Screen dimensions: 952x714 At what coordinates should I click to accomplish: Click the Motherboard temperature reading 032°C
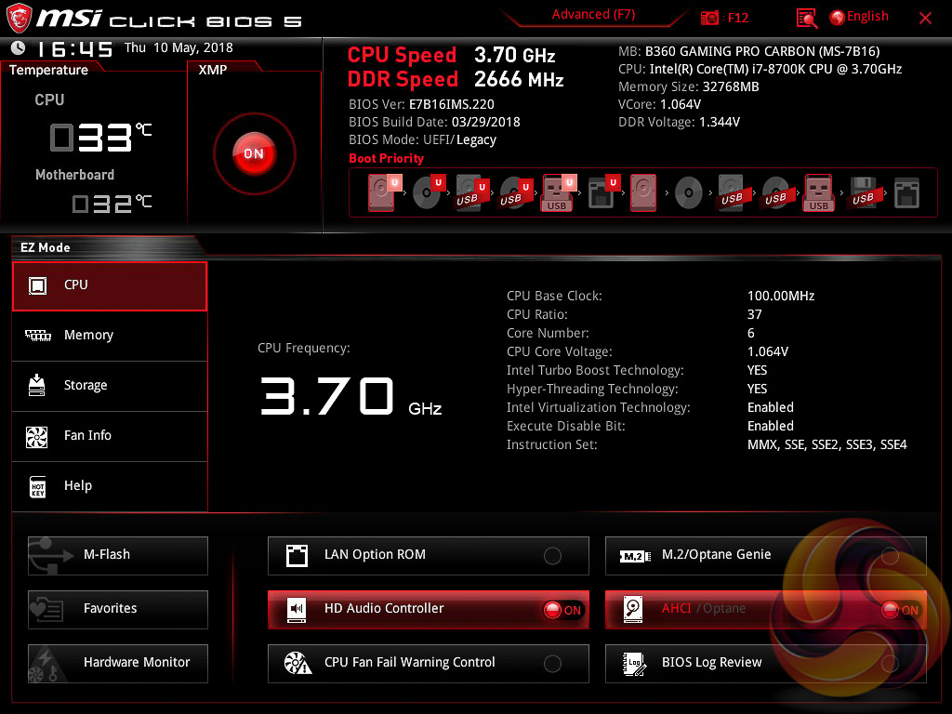(x=112, y=204)
